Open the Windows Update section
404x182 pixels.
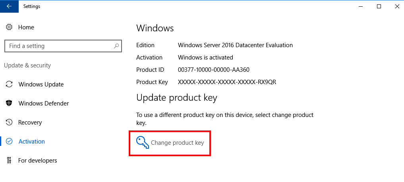[41, 84]
